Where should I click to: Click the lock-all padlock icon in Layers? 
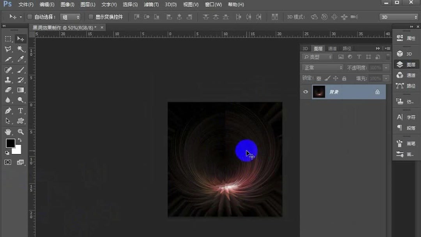click(x=344, y=78)
